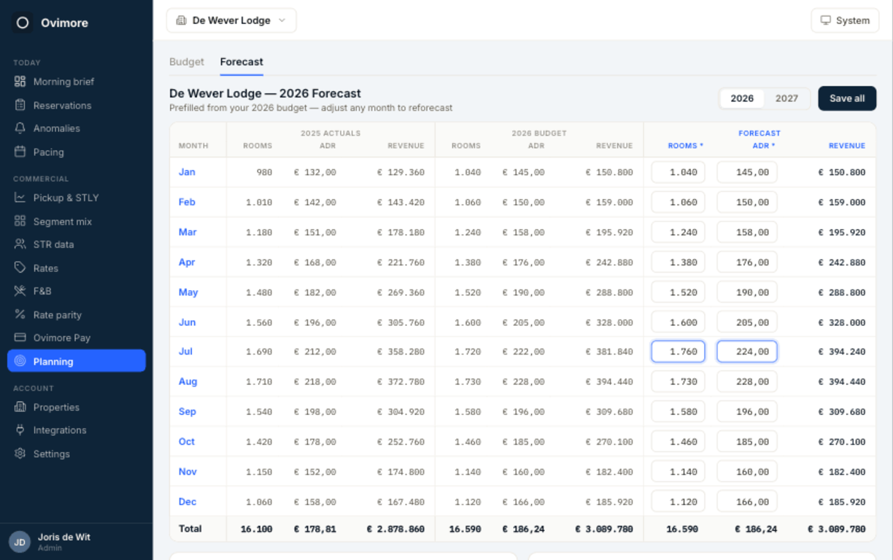Switch to the 2027 year toggle

786,98
